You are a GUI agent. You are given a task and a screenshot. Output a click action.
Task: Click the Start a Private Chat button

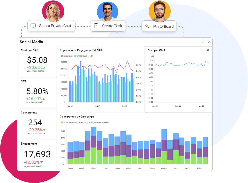(x=51, y=26)
